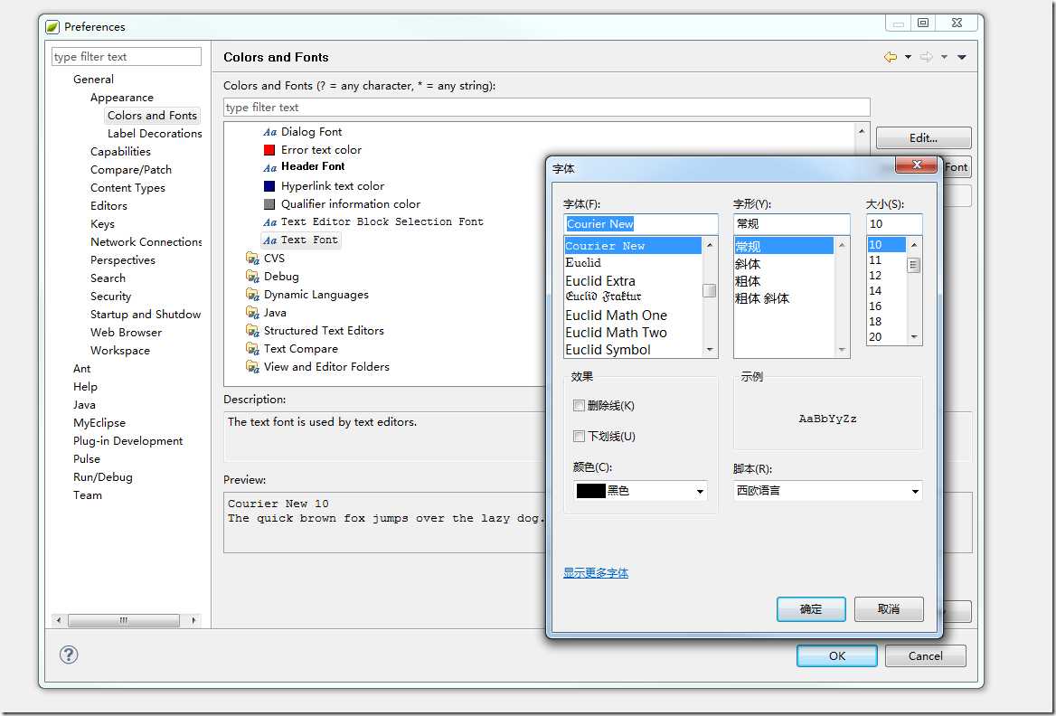Screen dimensions: 1056x716
Task: Click the Debug folder icon
Action: coord(252,276)
